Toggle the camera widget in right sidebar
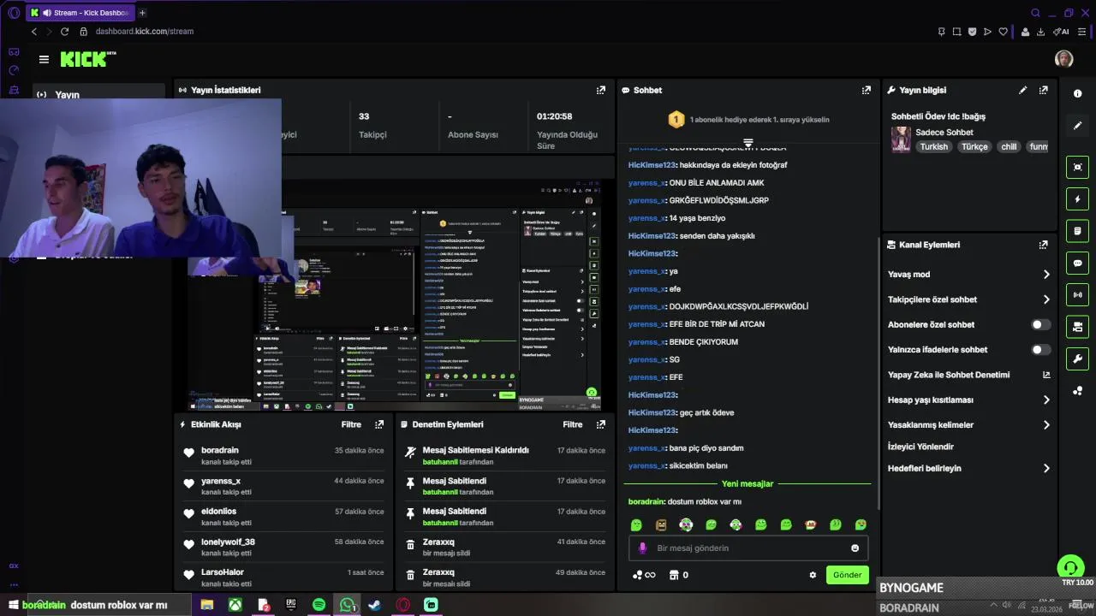 click(x=1077, y=327)
